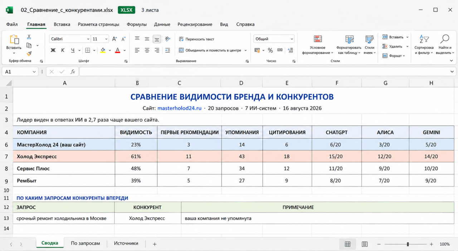Zoom in with the plus button
The width and height of the screenshot is (458, 251).
pos(432,244)
